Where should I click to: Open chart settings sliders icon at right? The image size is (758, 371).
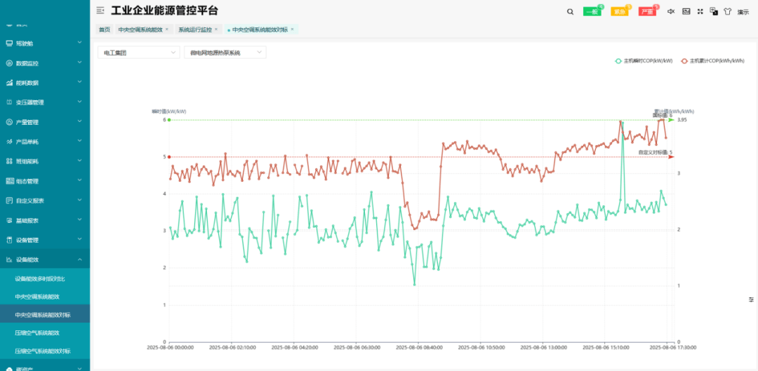click(751, 299)
